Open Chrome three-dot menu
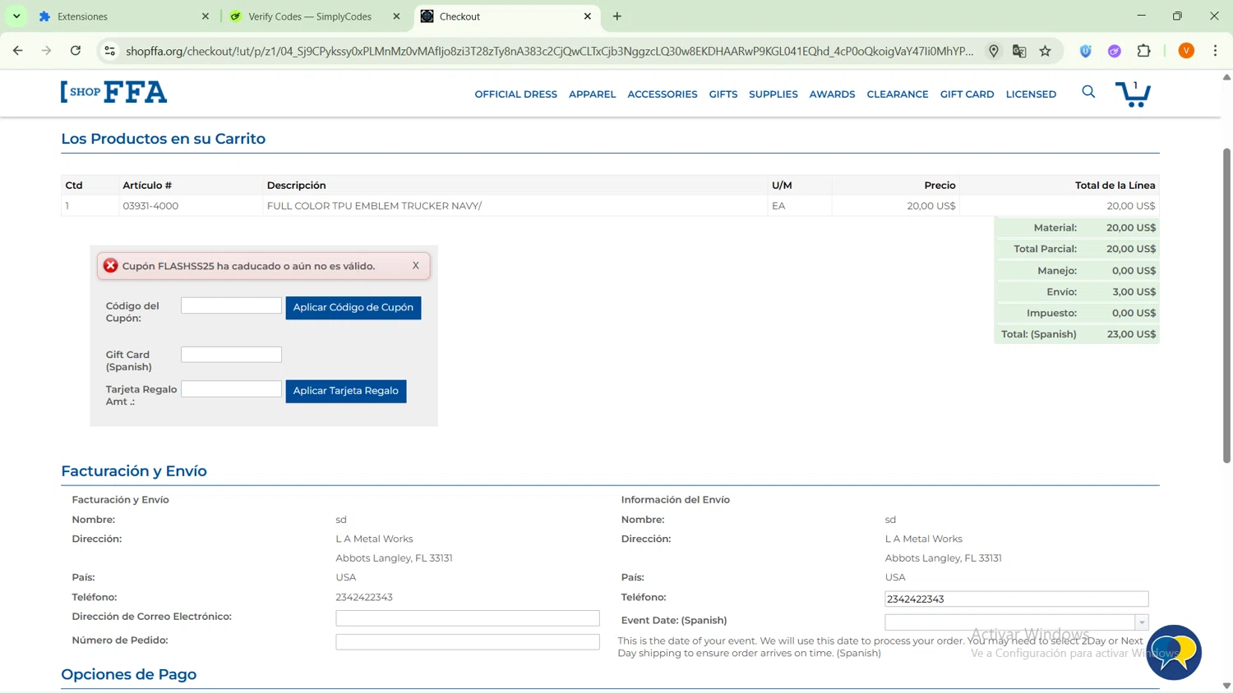The height and width of the screenshot is (693, 1233). point(1215,51)
